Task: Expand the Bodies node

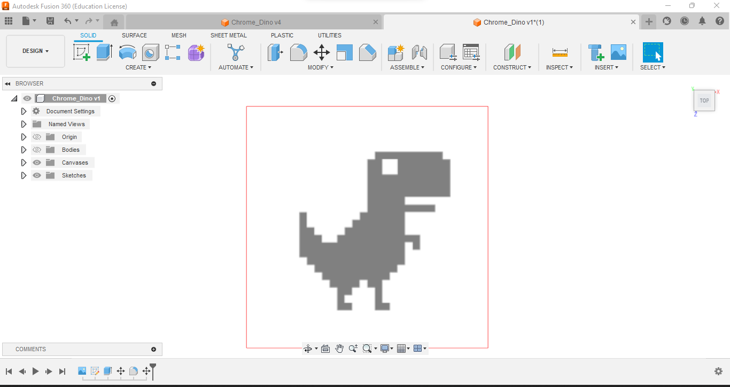Action: point(24,150)
